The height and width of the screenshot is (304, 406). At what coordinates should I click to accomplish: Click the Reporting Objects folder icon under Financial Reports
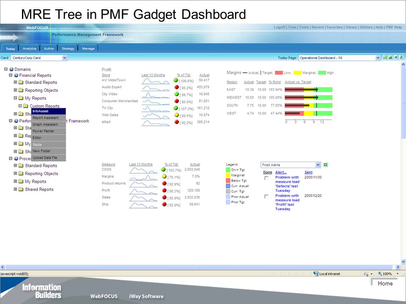pyautogui.click(x=21, y=90)
